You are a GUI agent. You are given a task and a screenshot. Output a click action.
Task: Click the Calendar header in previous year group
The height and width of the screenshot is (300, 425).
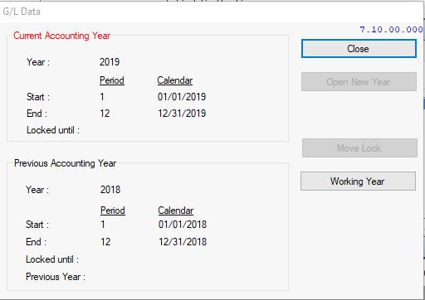(176, 210)
